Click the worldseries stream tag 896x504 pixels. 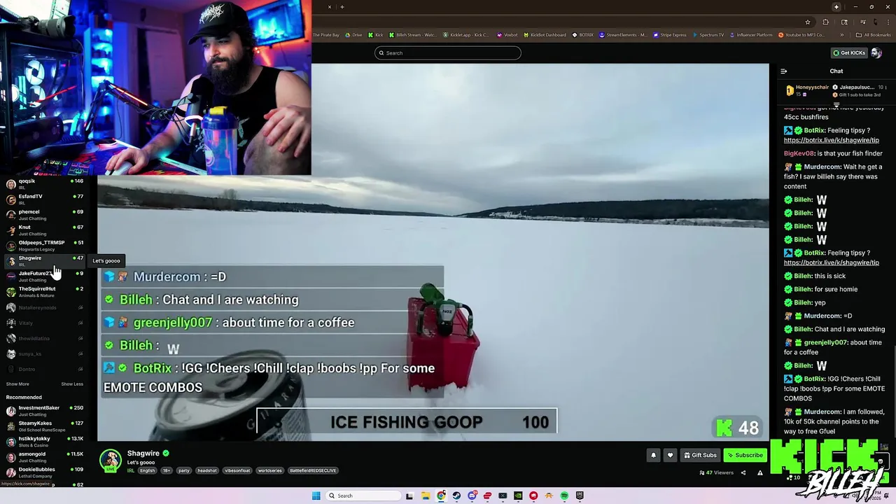pyautogui.click(x=269, y=470)
